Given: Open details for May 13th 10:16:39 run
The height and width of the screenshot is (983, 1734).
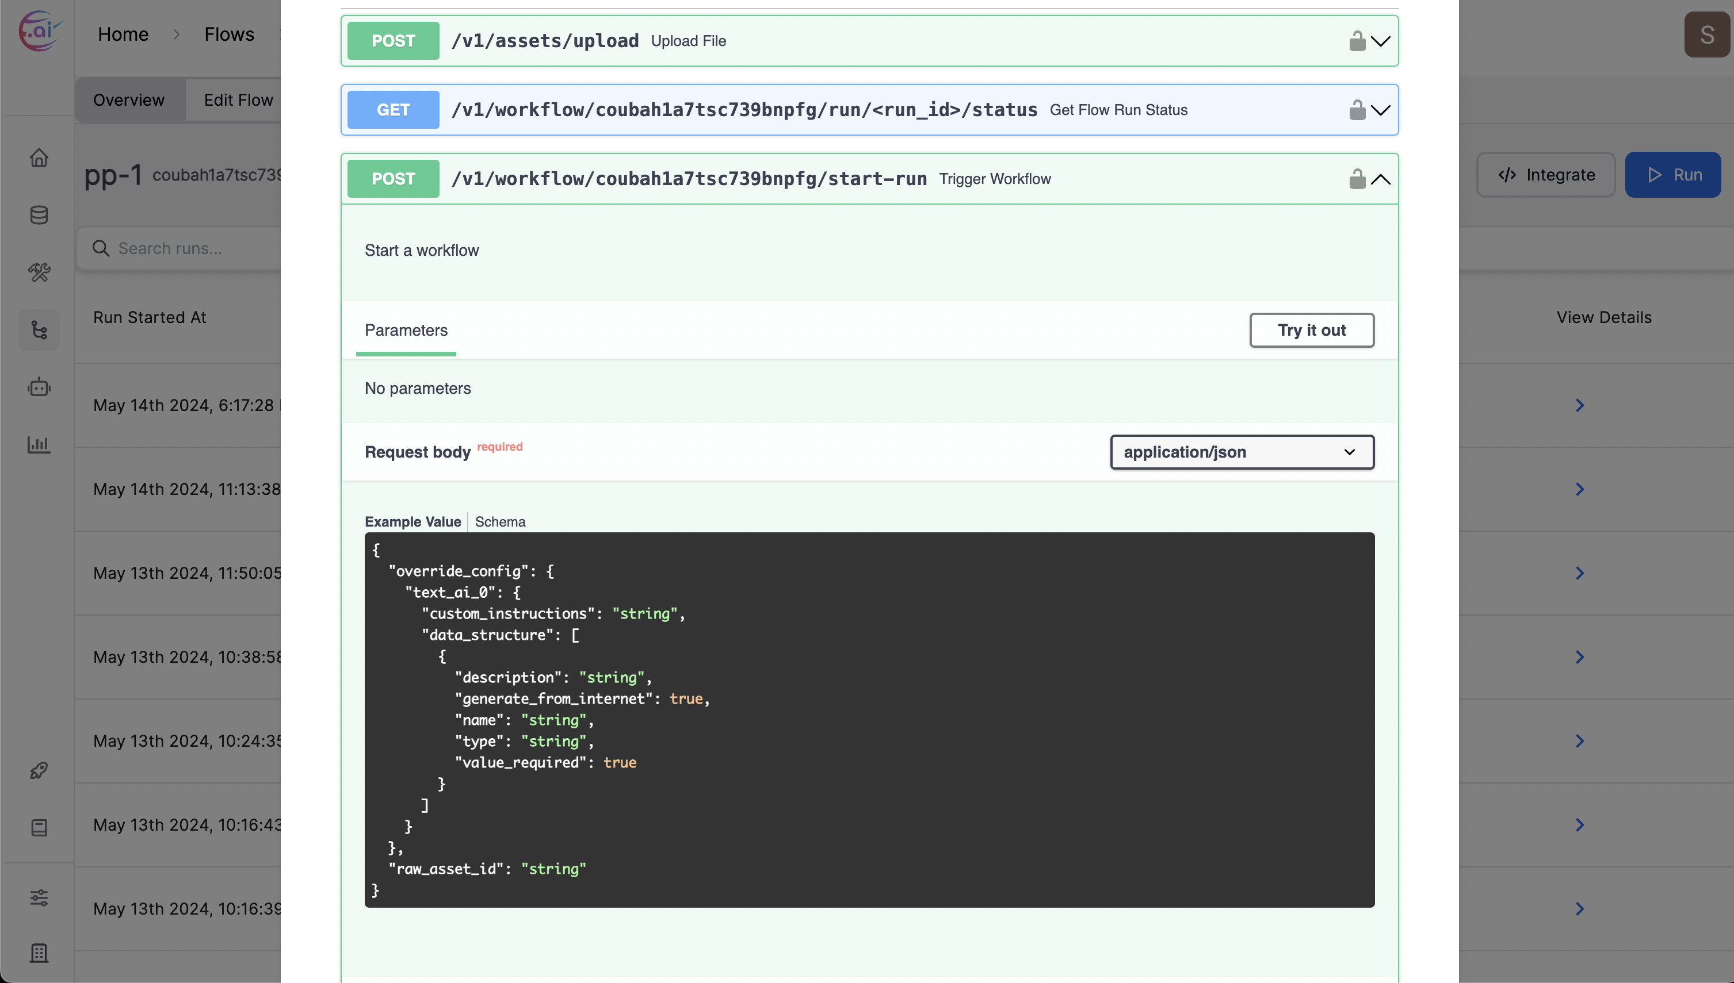Looking at the screenshot, I should [1580, 909].
